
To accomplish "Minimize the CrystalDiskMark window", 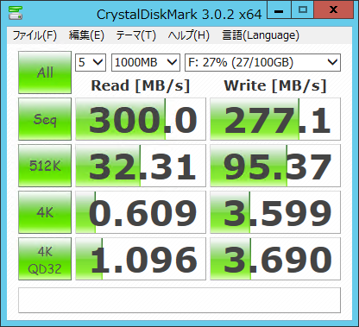I will pyautogui.click(x=279, y=10).
